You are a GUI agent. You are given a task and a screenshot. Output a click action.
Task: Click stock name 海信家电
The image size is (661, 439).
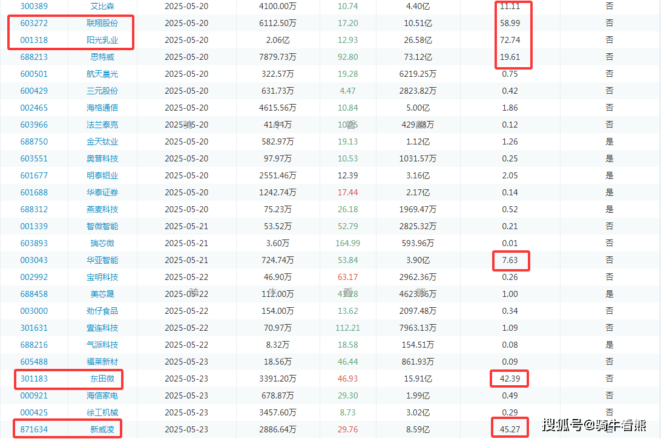(x=102, y=395)
